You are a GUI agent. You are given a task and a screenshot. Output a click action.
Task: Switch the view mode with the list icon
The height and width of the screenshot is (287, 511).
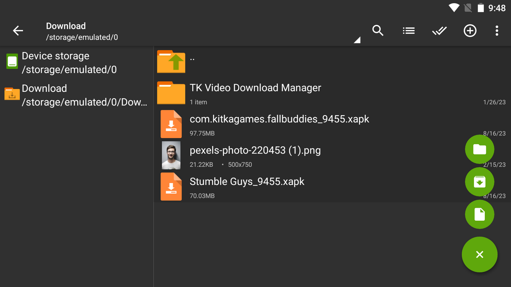[x=409, y=31]
